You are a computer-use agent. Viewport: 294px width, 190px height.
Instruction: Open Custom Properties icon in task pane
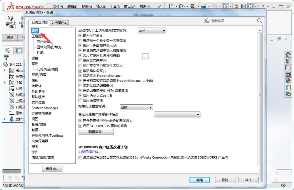[x=288, y=87]
